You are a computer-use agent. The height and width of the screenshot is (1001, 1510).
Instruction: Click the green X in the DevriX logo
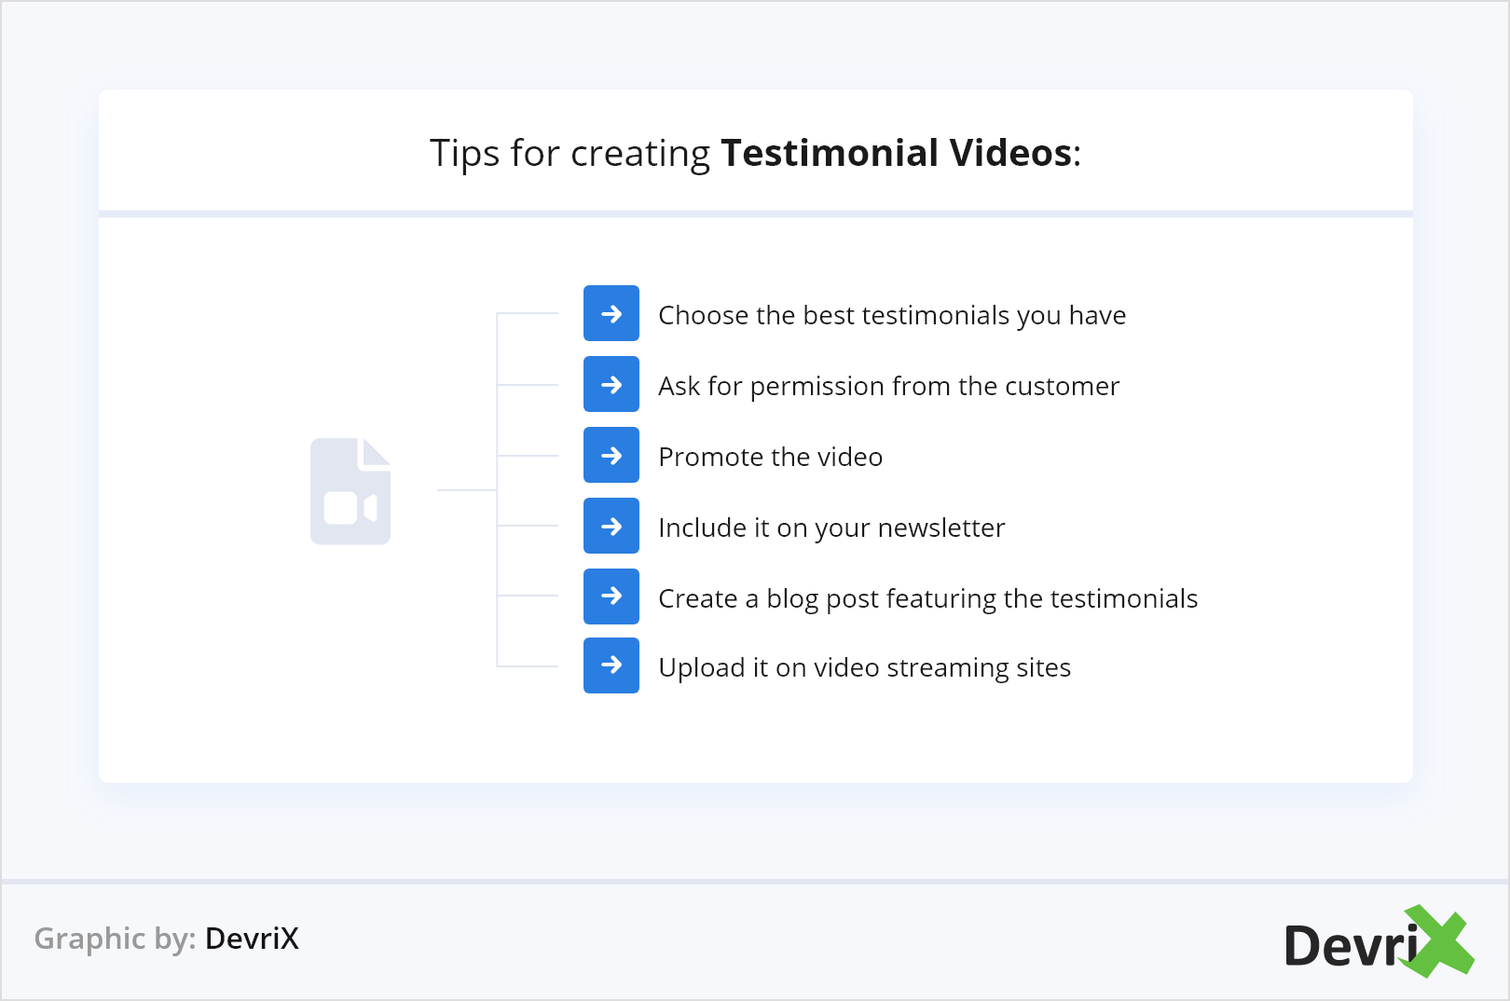1440,941
